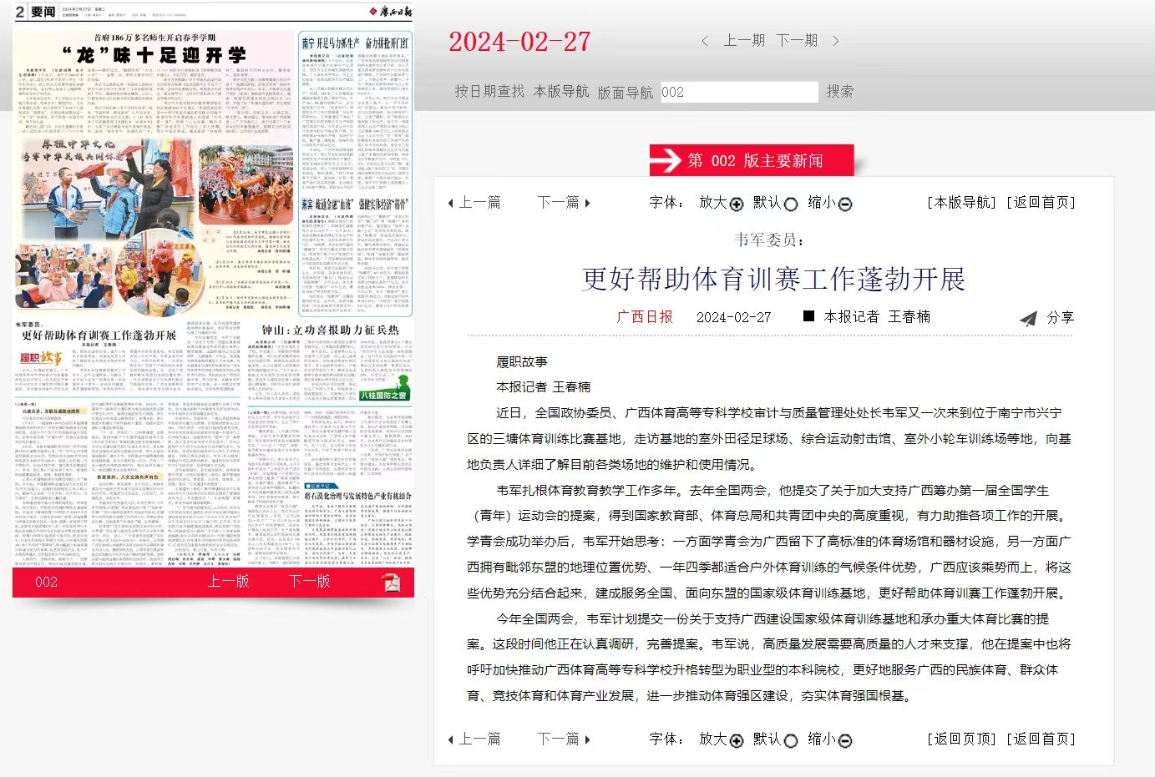Click the share paper-plane icon
This screenshot has width=1155, height=777.
tap(1029, 318)
